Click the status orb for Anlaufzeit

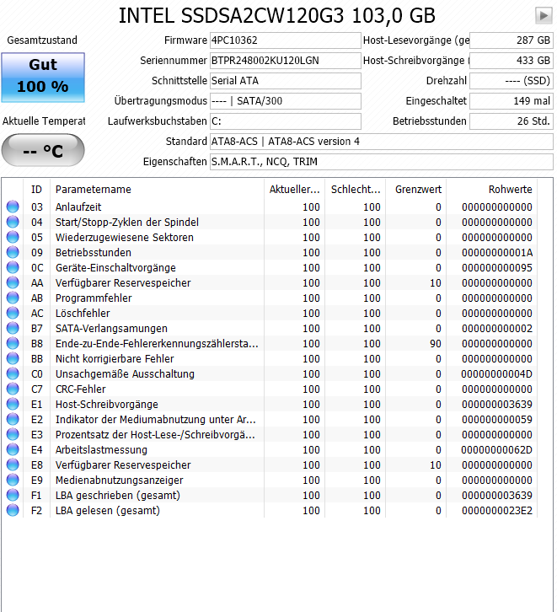coord(13,207)
